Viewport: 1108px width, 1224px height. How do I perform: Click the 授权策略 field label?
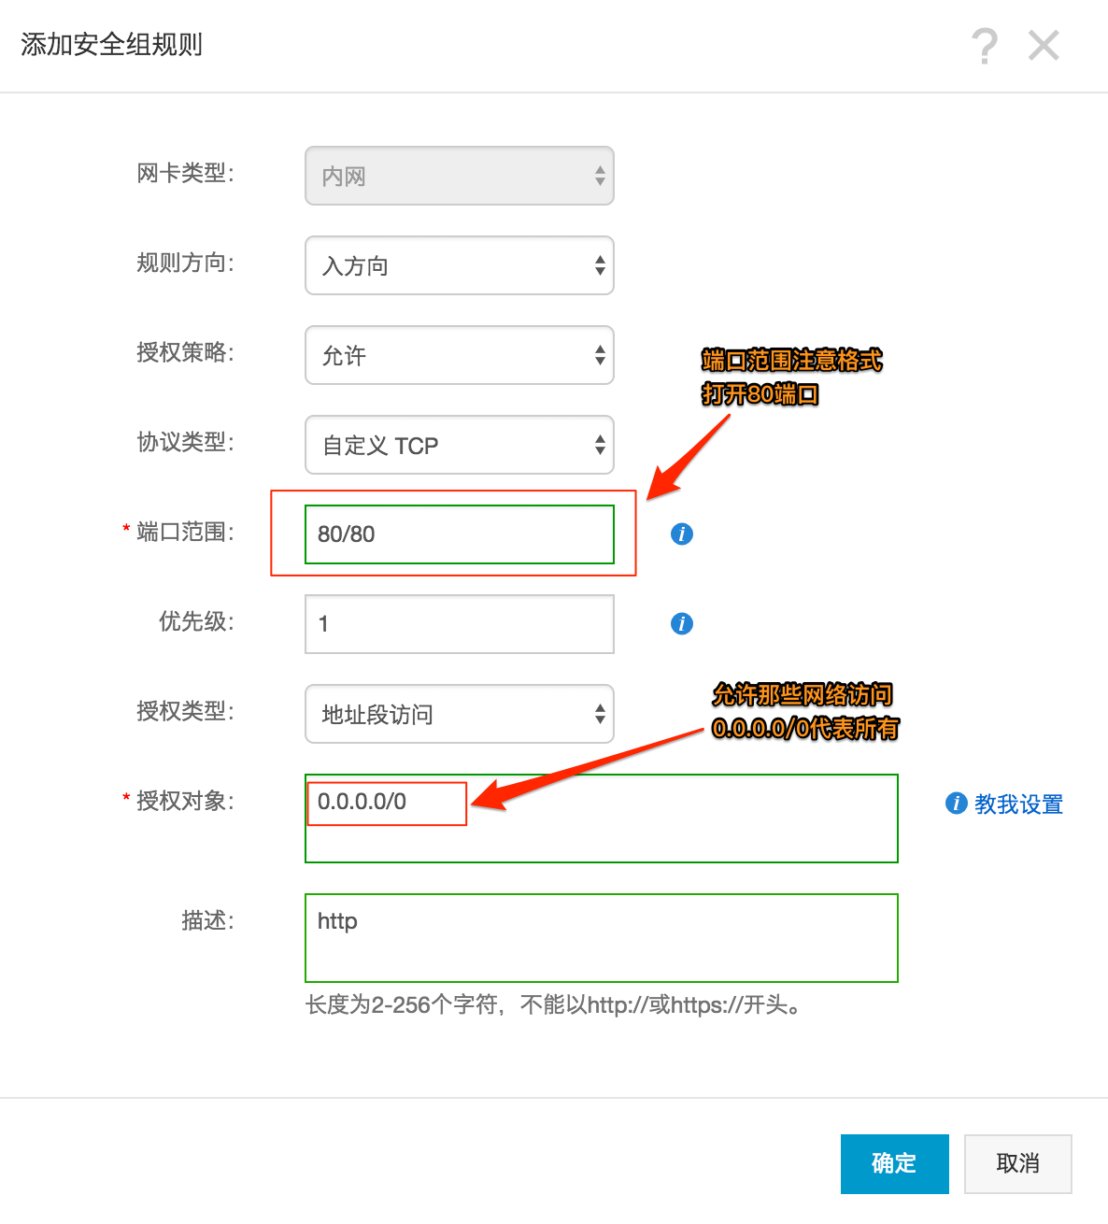point(185,352)
